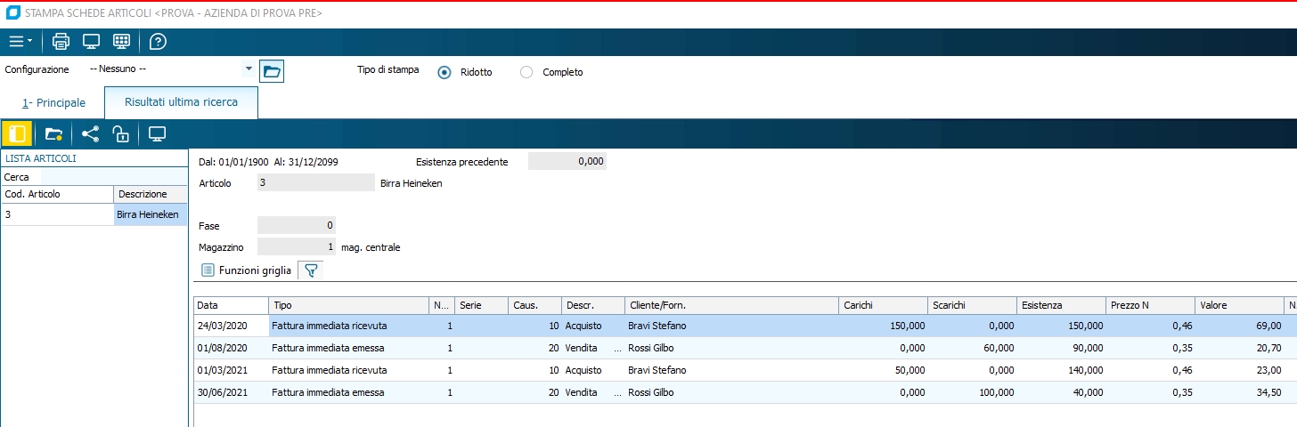Viewport: 1297px width, 427px height.
Task: Sort list by Descrizione column header
Action: pyautogui.click(x=151, y=194)
